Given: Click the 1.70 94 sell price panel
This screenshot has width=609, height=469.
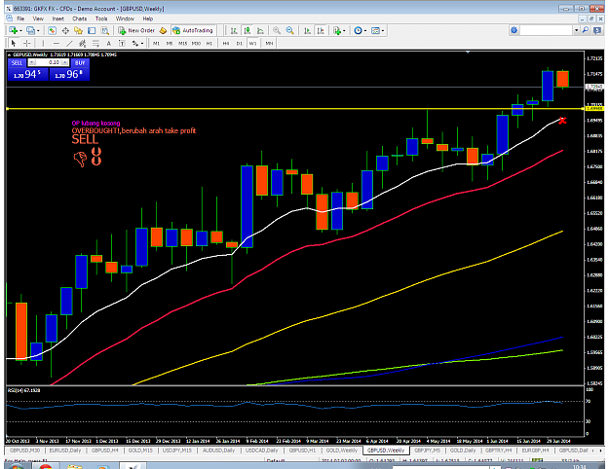Looking at the screenshot, I should (27, 74).
